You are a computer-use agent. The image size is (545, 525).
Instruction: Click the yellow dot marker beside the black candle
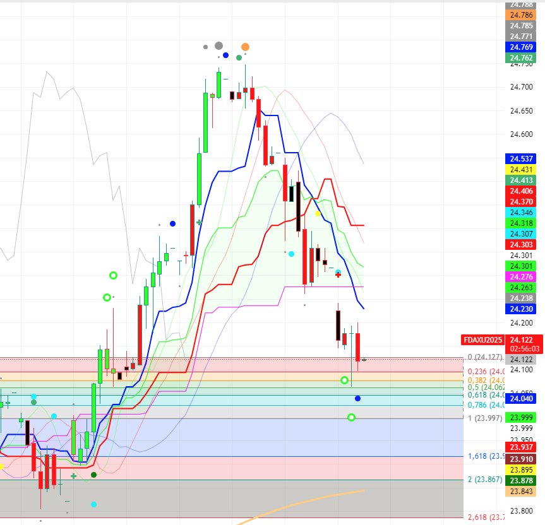click(x=318, y=214)
